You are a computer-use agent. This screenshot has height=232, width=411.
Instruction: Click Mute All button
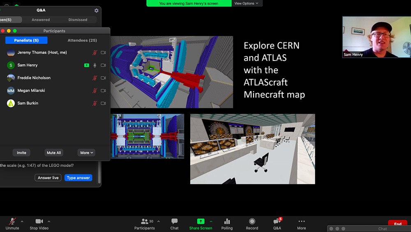tap(54, 153)
